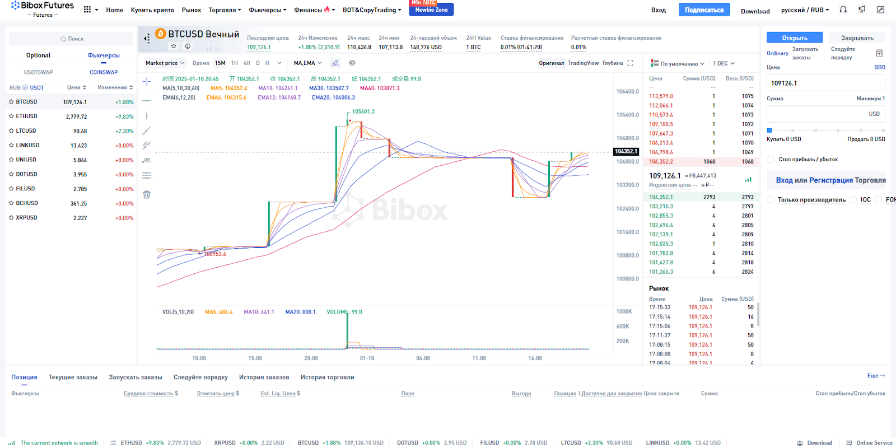The image size is (896, 448).
Task: Click the green signal bars icon by price
Action: click(x=748, y=179)
